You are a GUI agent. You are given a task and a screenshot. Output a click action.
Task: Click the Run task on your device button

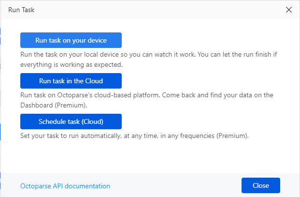pos(71,40)
